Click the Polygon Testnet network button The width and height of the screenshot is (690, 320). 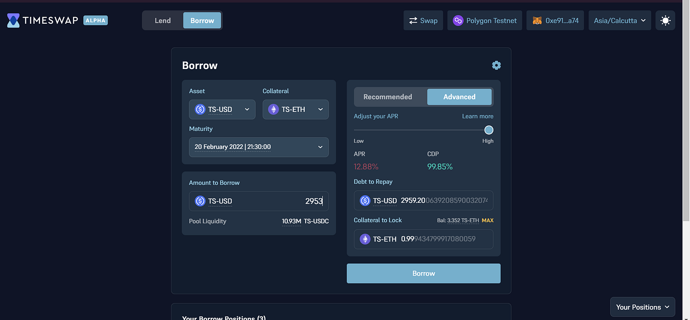point(484,21)
